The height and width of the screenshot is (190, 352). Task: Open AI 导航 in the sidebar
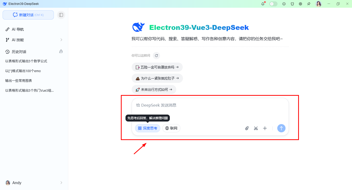(34, 29)
